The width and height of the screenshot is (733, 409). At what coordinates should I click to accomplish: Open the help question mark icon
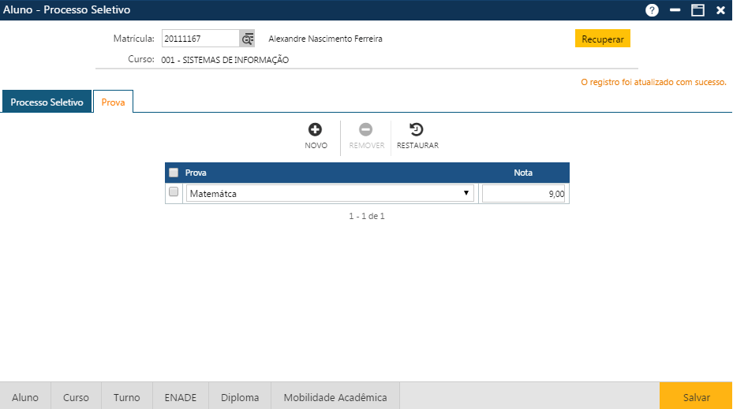(x=652, y=10)
